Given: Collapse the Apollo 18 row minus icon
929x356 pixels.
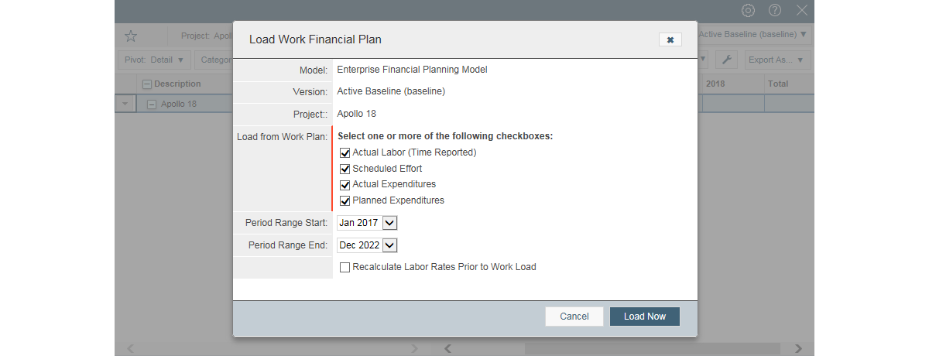Looking at the screenshot, I should pyautogui.click(x=152, y=104).
